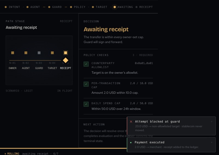219x155 pixels.
Task: Click the NEXT ACTION section header
Action: [x=94, y=124]
